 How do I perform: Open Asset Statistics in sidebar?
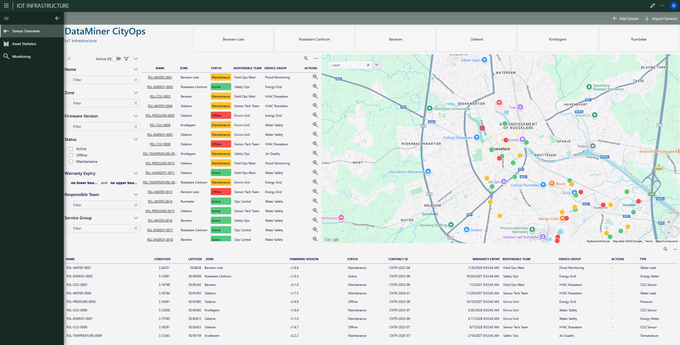24,44
